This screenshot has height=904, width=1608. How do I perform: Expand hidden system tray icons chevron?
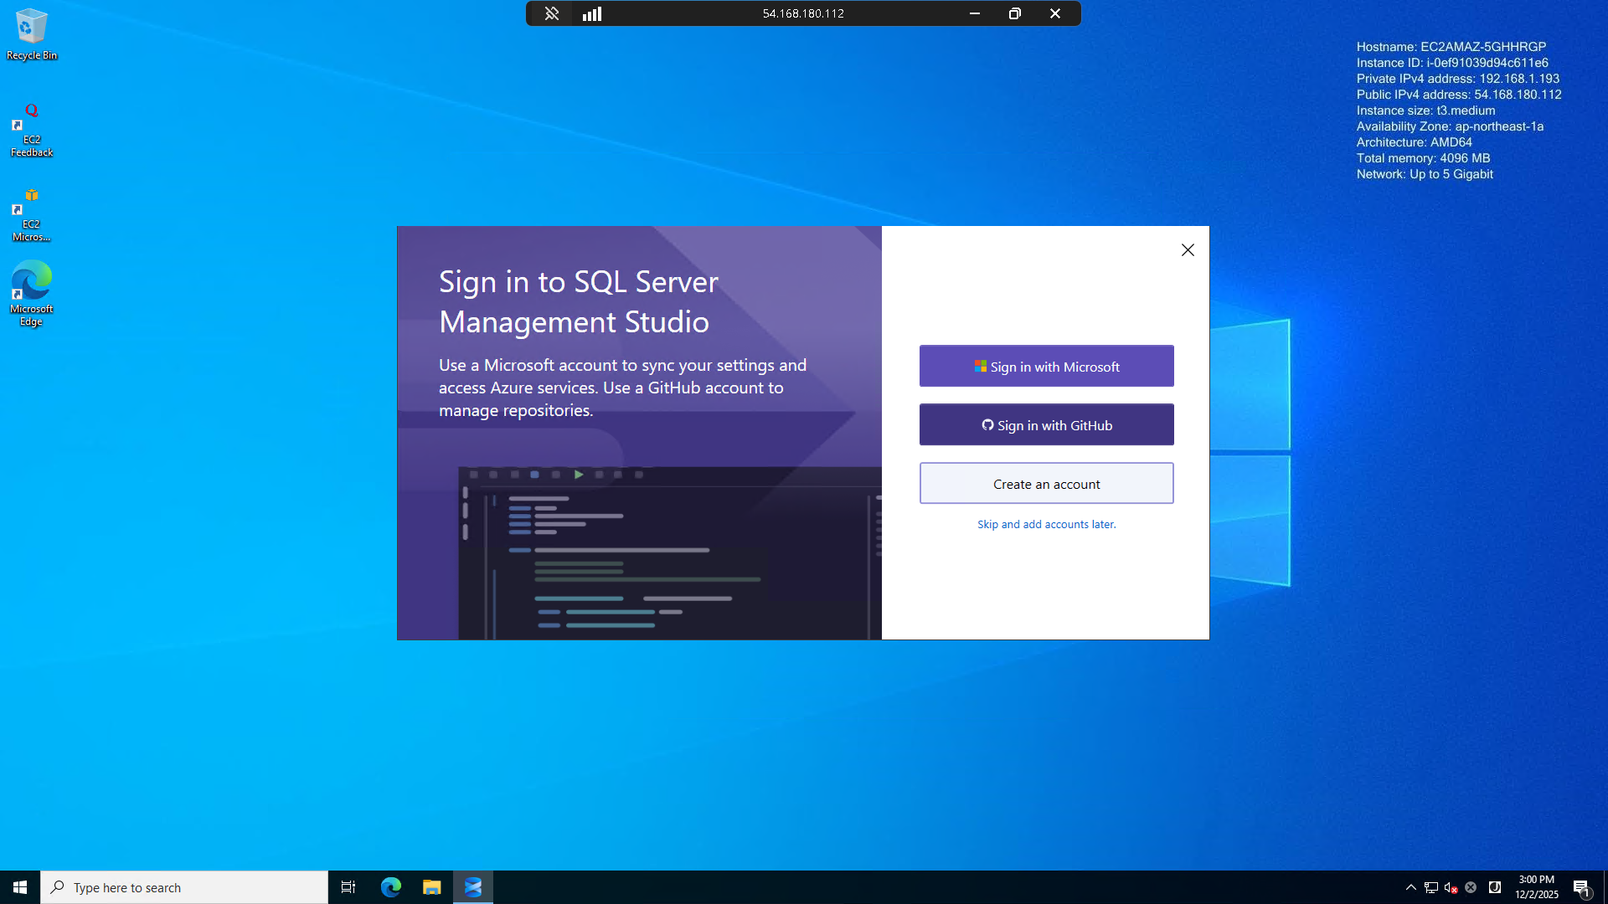pos(1410,887)
